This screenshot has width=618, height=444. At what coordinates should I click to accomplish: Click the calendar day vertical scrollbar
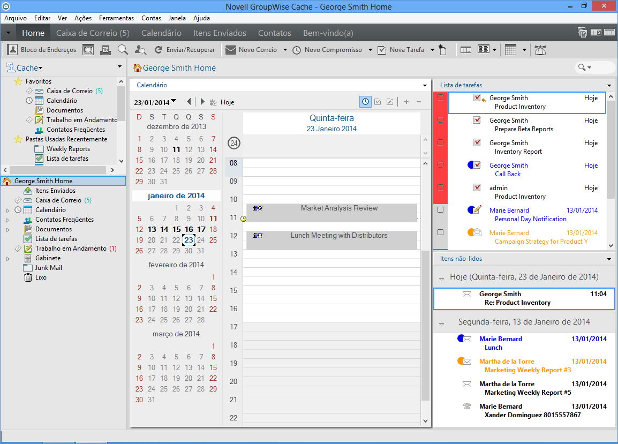425,325
